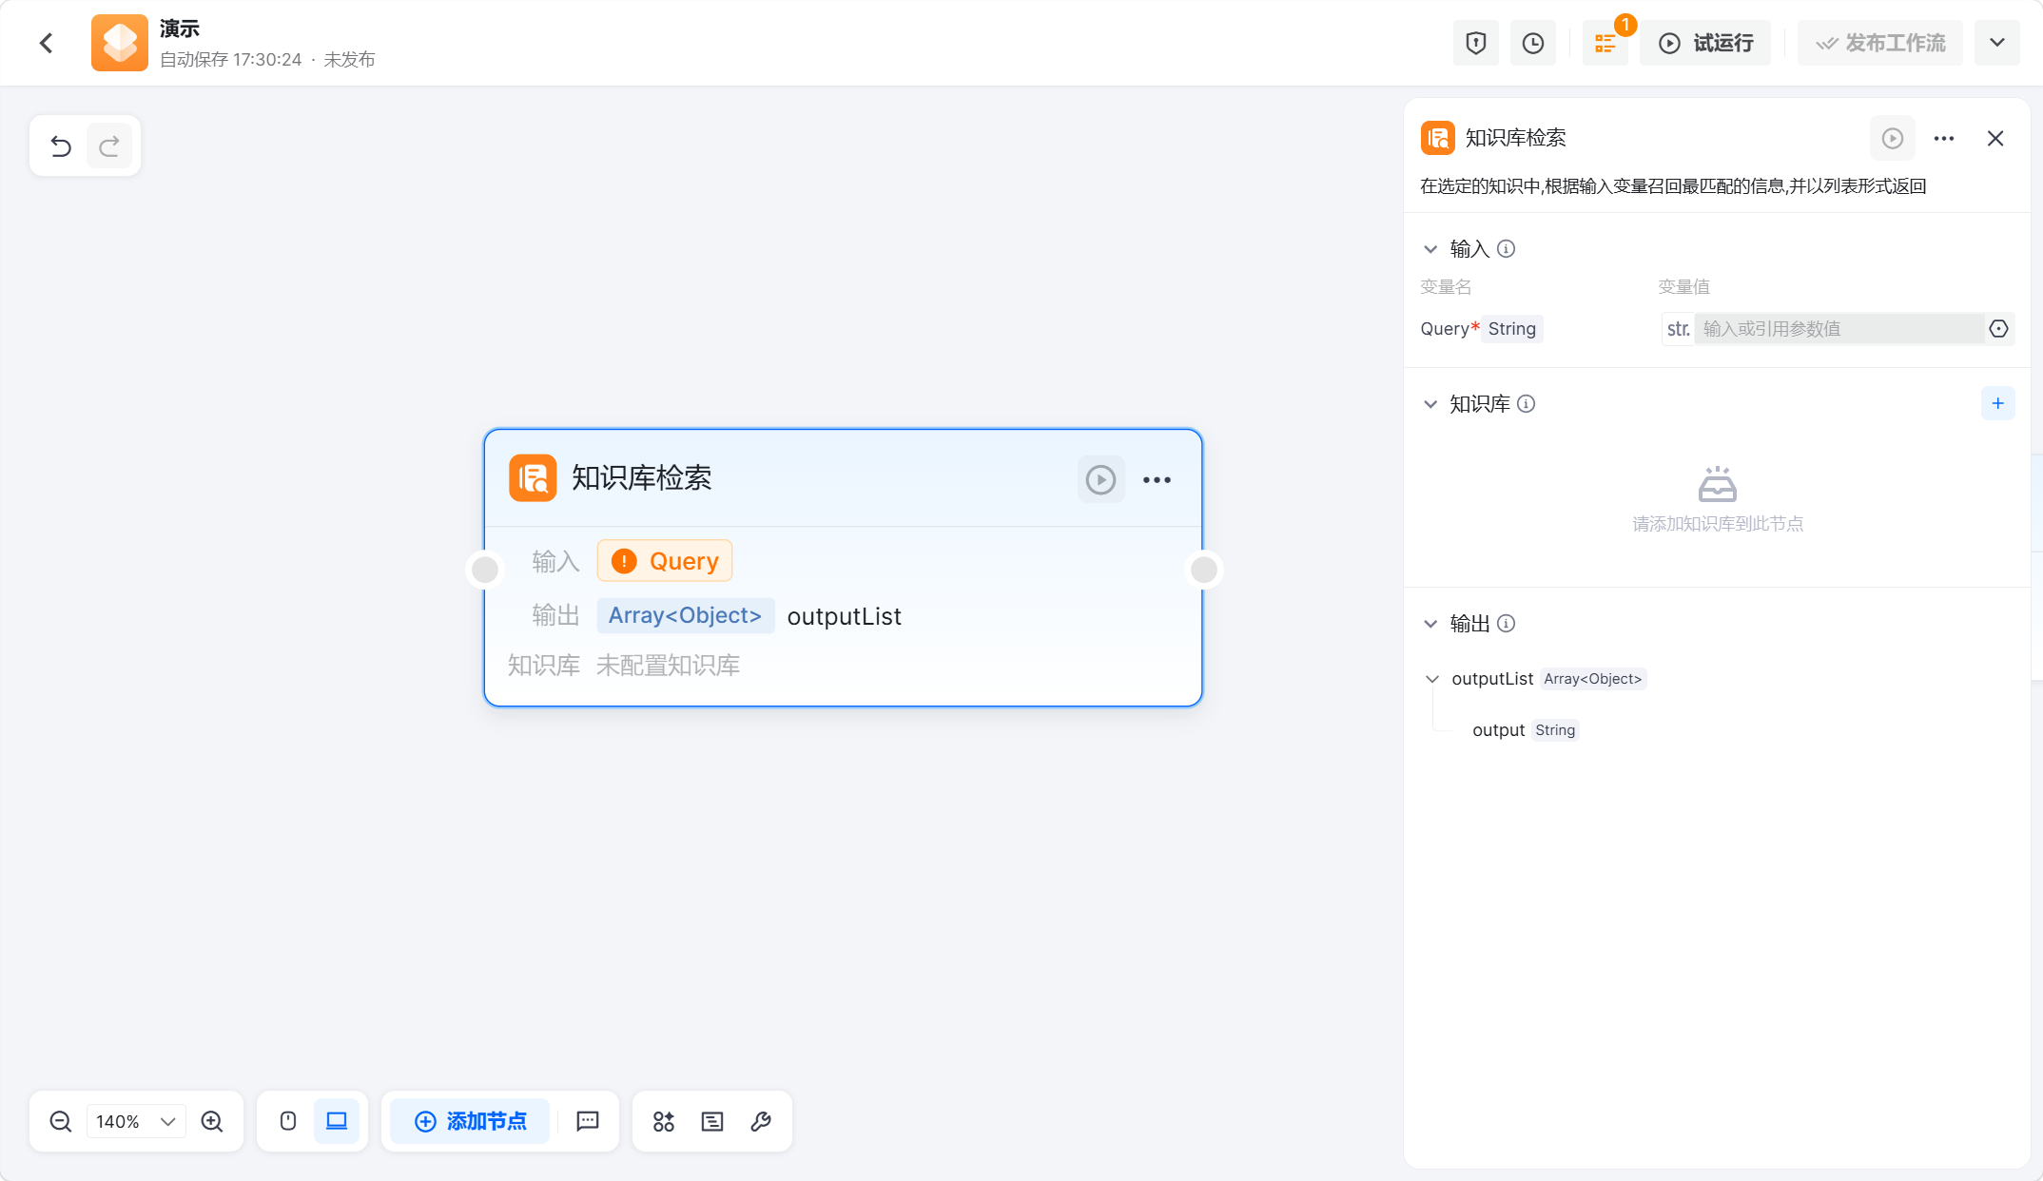Switch to mouse interaction mode
Screen dimensions: 2043x1181
(x=288, y=1121)
